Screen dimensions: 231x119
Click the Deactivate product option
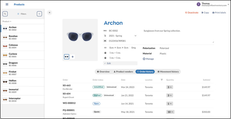(192, 13)
